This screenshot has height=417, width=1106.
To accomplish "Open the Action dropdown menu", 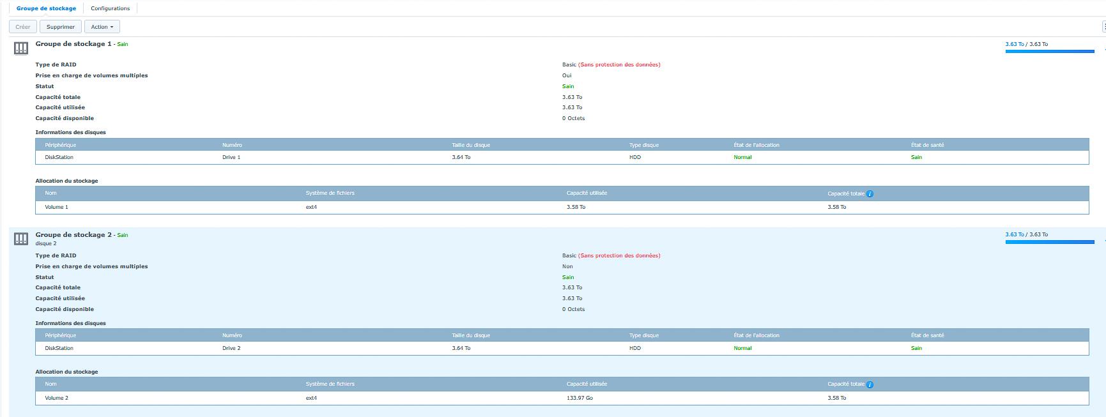I will [102, 27].
